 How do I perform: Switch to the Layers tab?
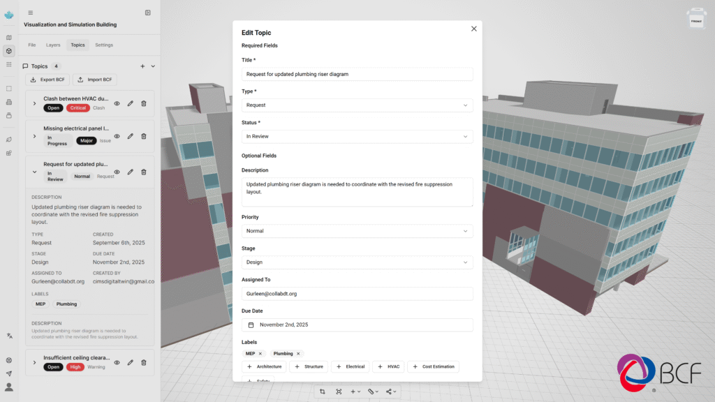click(53, 44)
